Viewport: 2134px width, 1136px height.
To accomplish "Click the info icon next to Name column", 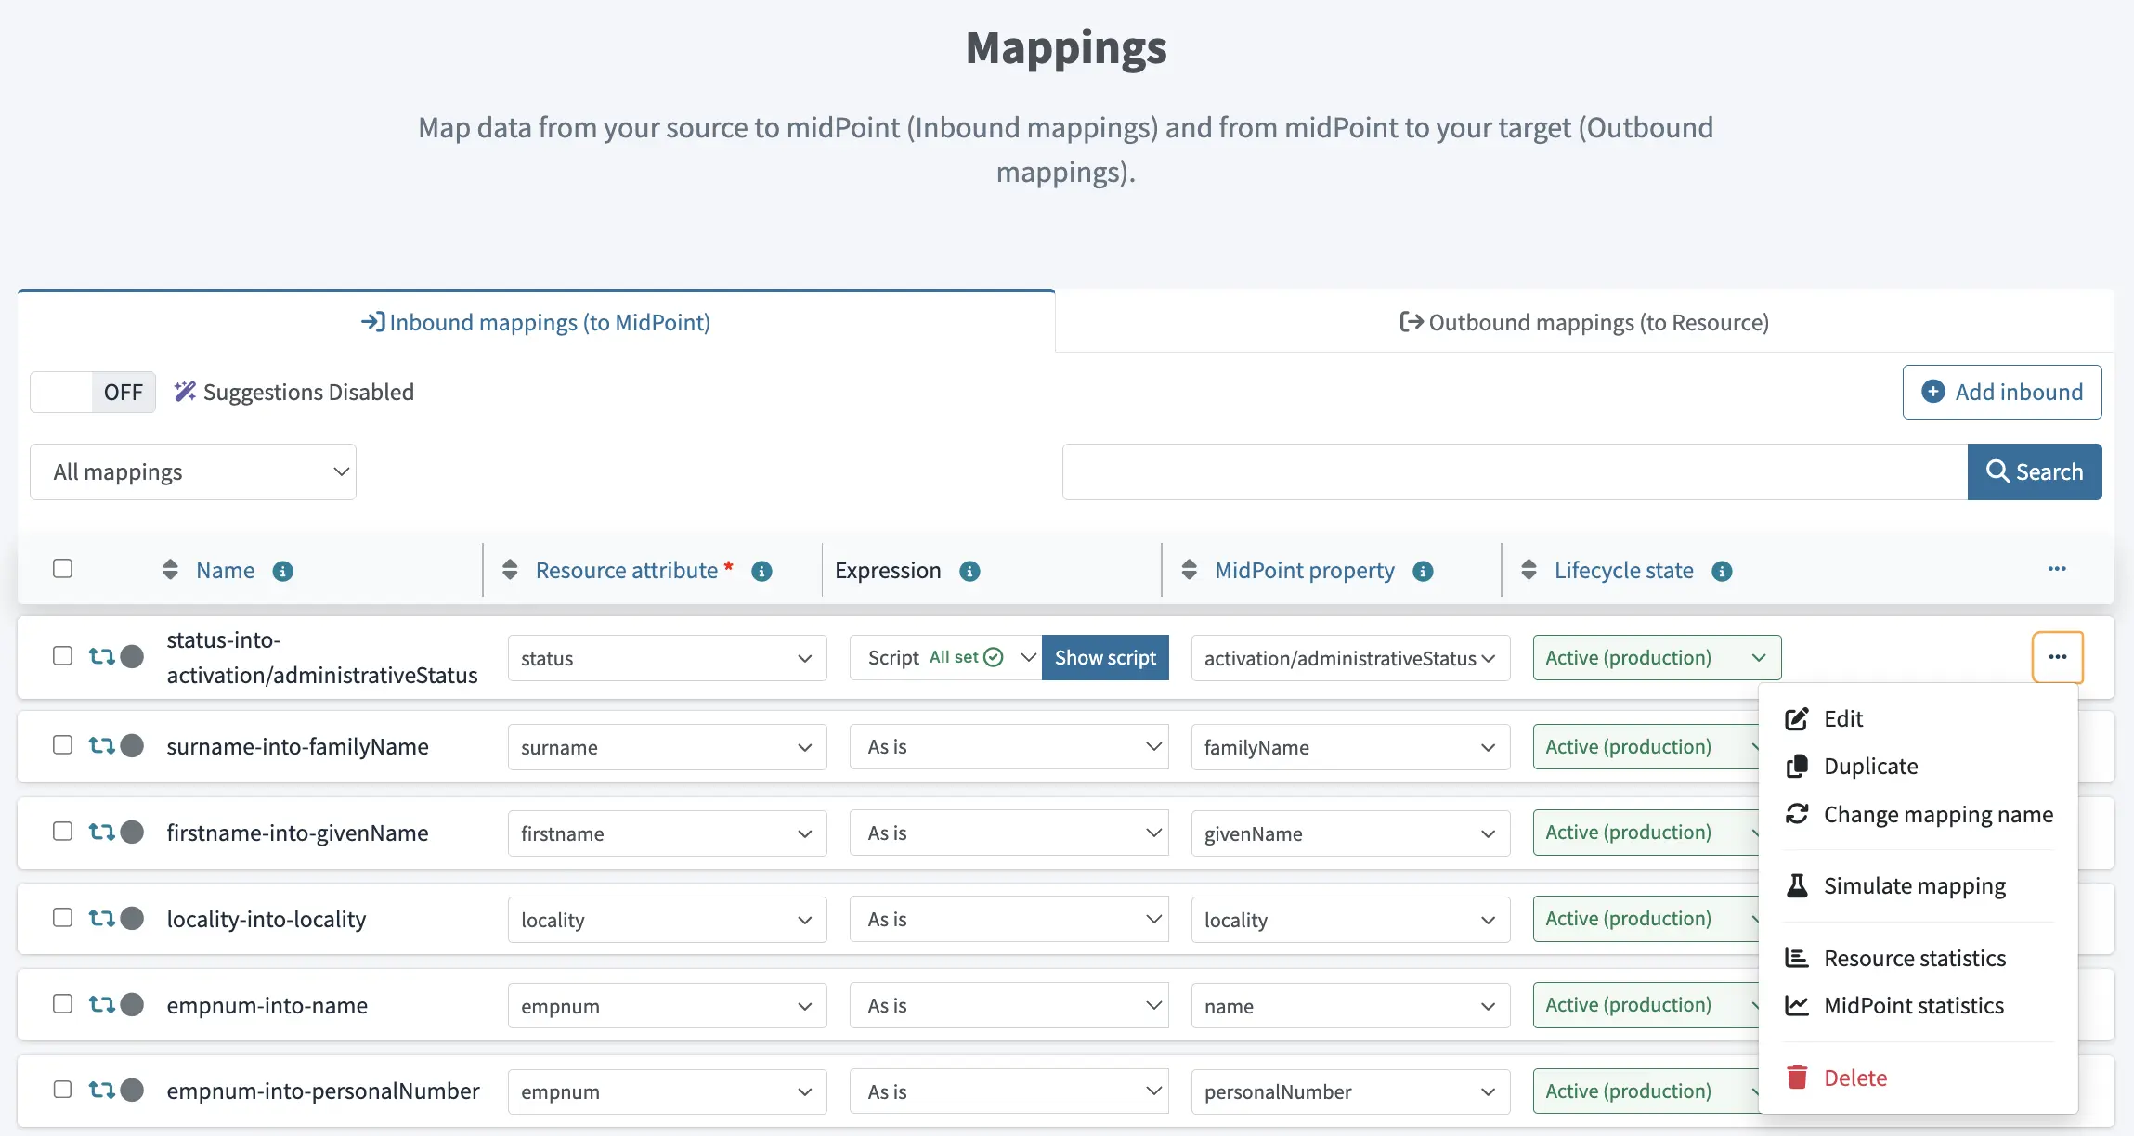I will click(x=283, y=572).
